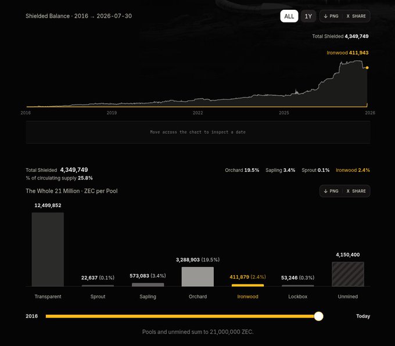395x346 pixels.
Task: Click the 2019 x-axis label
Action: [x=112, y=113]
